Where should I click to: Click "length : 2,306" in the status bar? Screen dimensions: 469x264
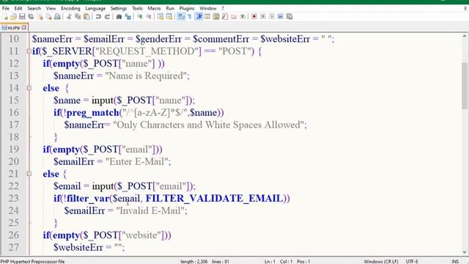coord(193,262)
